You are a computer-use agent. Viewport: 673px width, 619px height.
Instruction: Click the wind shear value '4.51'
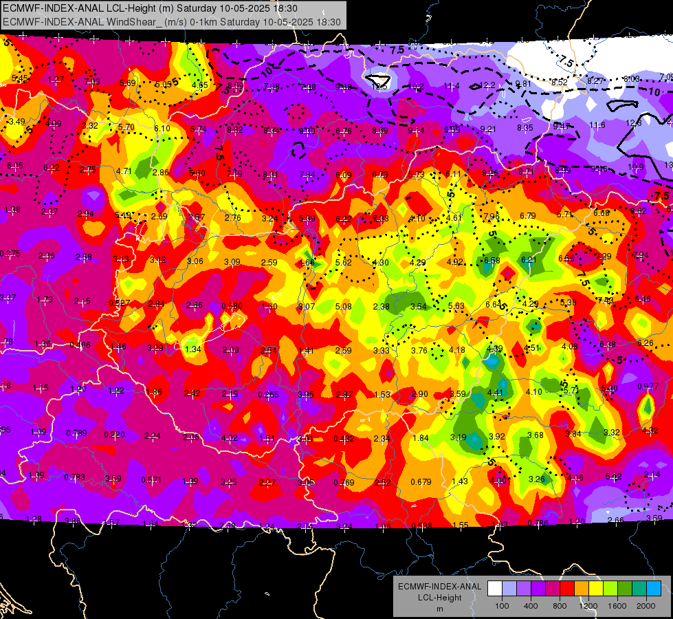click(532, 347)
